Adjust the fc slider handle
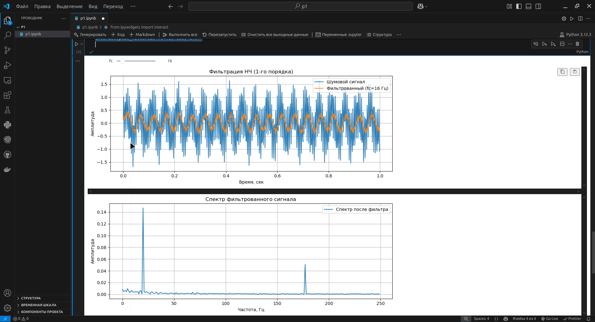This screenshot has width=595, height=322. 123,61
